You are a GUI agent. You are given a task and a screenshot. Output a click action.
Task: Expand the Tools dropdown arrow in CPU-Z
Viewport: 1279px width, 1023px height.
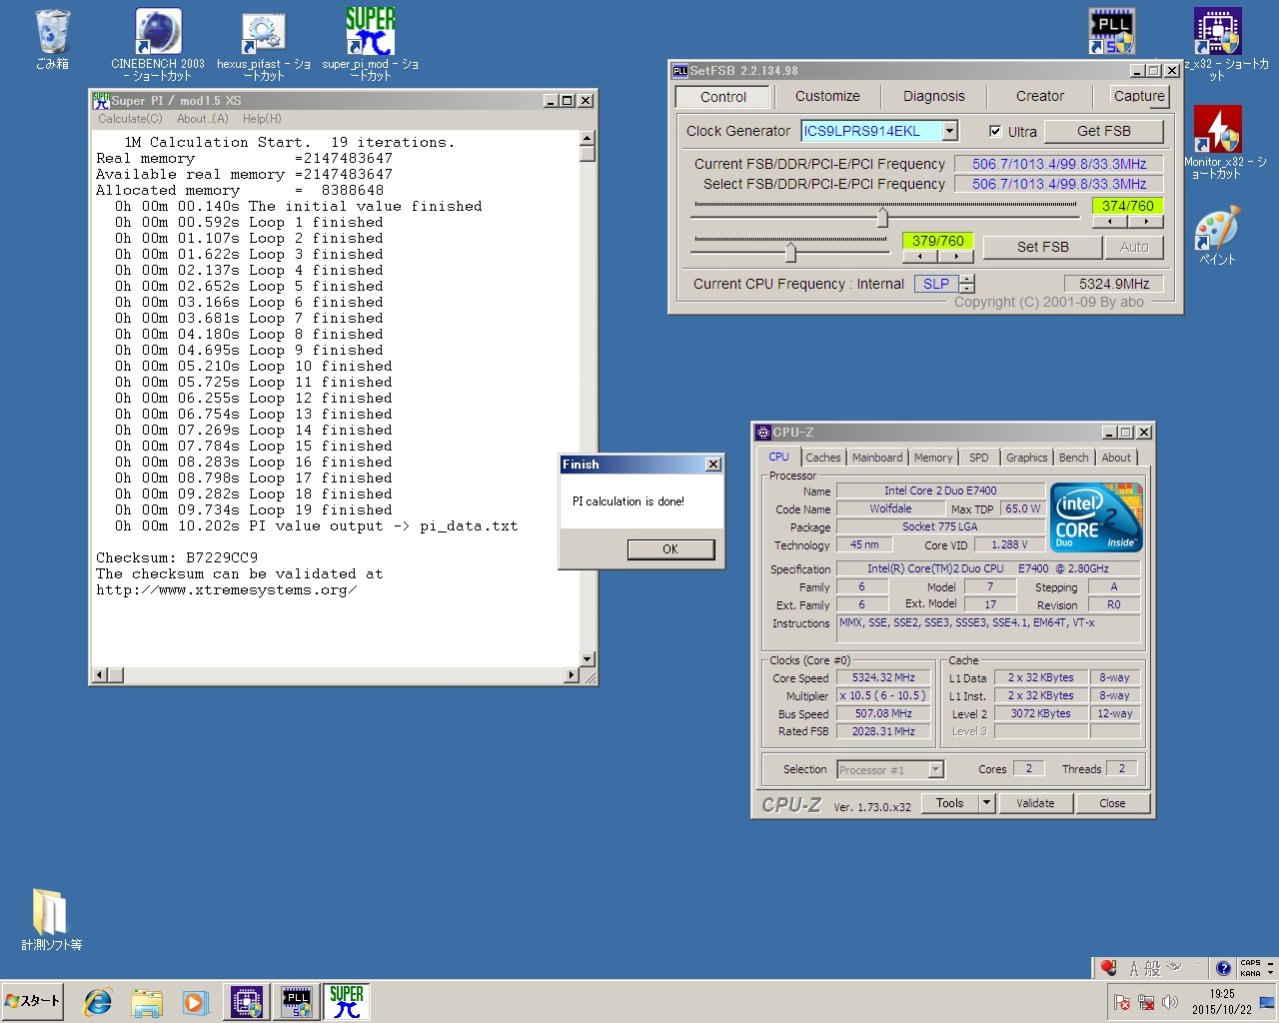987,803
